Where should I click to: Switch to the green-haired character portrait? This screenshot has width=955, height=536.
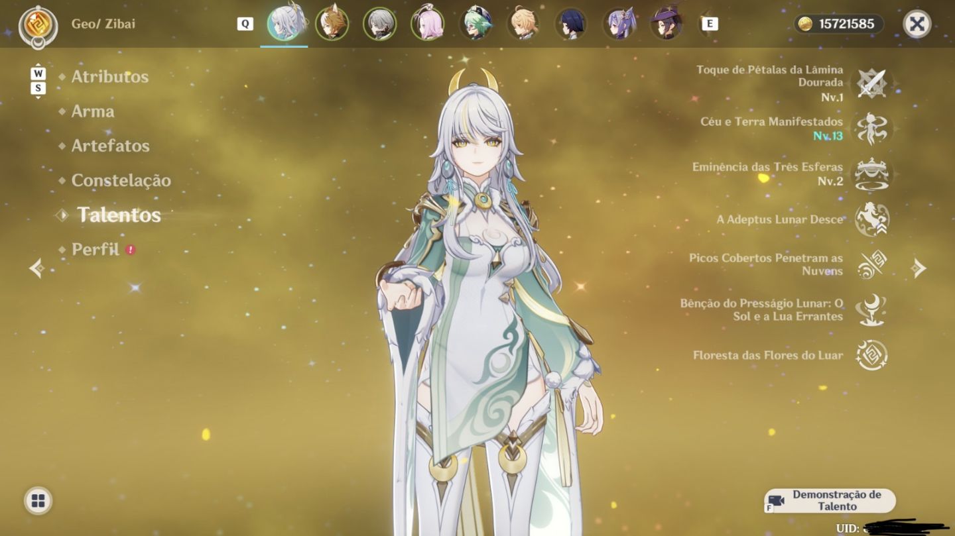[x=476, y=24]
